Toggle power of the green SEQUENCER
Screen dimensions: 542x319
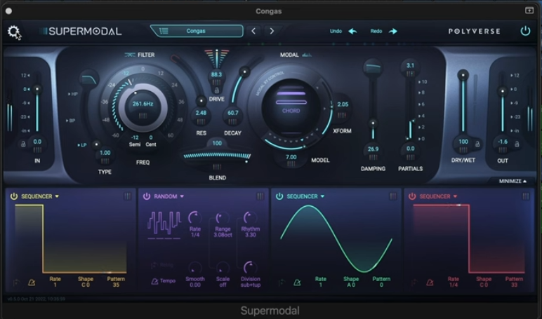tap(279, 196)
